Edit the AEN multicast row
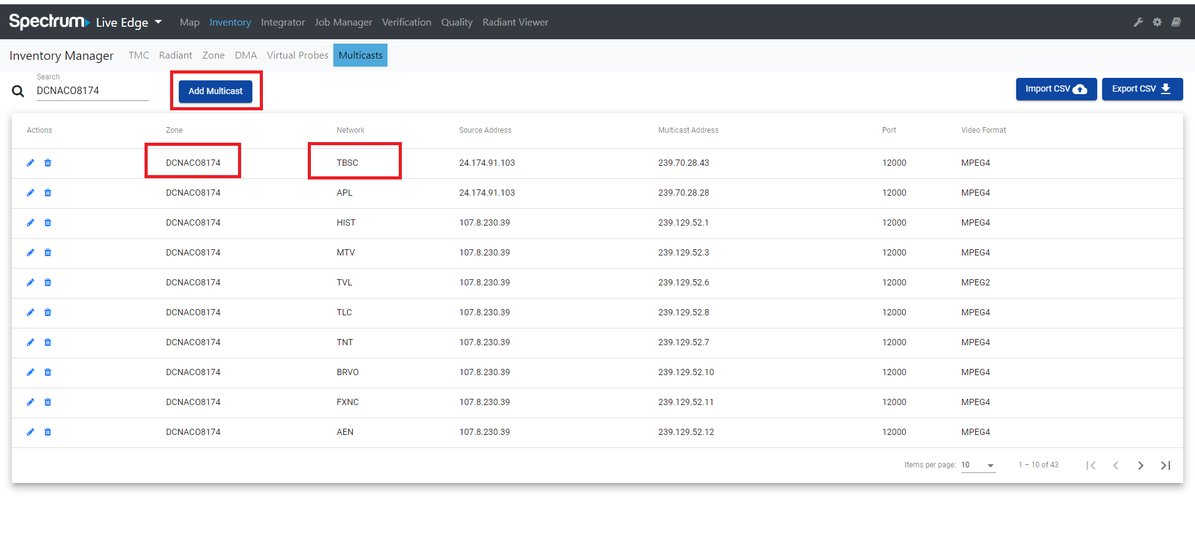The image size is (1195, 544). tap(31, 432)
